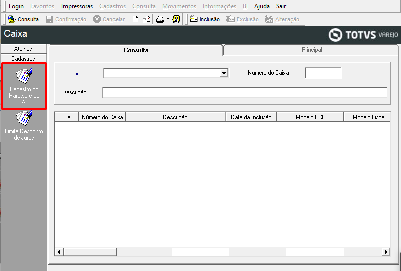The image size is (401, 271).
Task: Click the Filial column header
Action: pos(66,117)
